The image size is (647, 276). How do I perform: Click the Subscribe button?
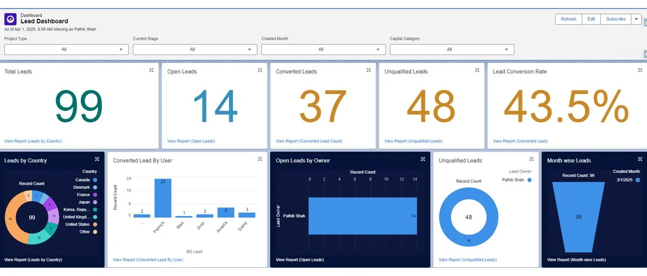[x=615, y=19]
